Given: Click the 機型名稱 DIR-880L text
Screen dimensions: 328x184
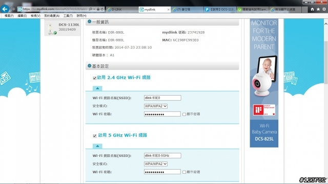Looking at the screenshot, I should click(108, 40).
